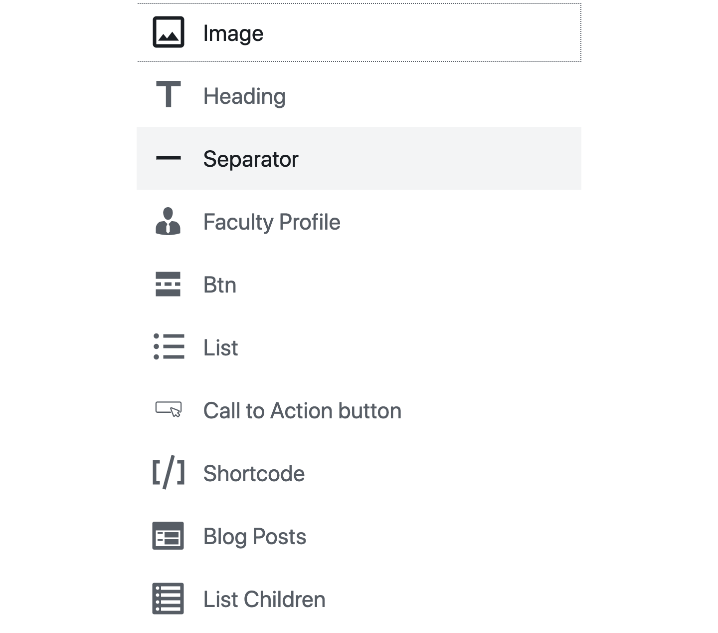Click the Blog Posts layout icon
The image size is (718, 633).
click(x=169, y=536)
